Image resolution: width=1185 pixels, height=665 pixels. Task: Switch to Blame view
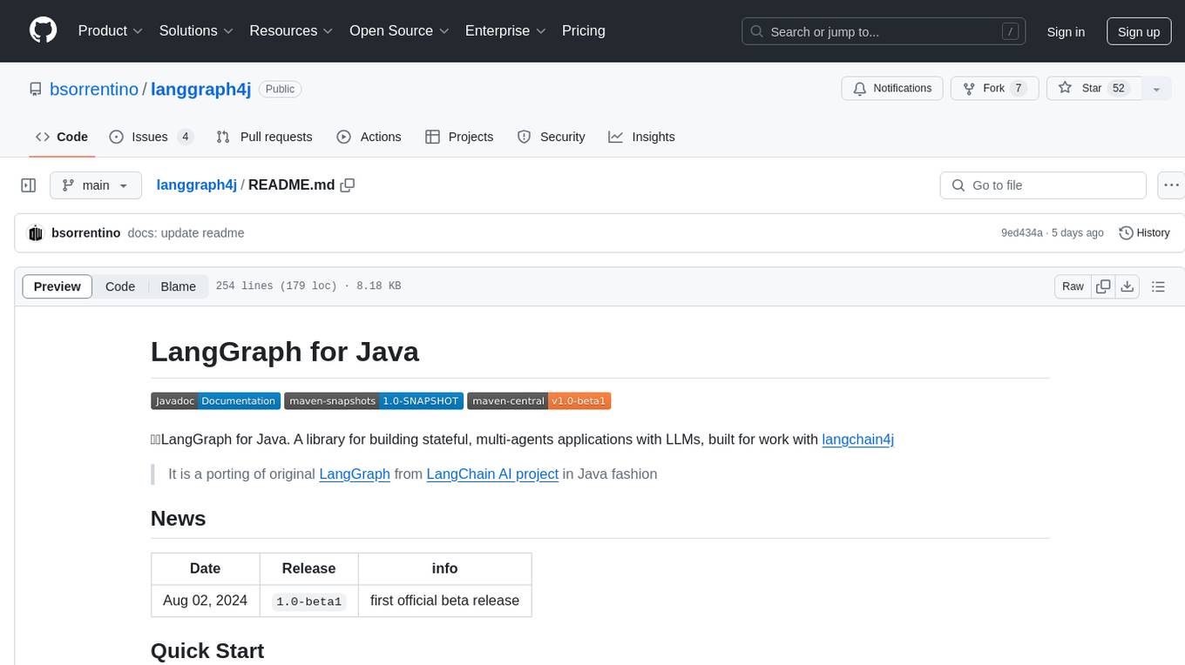click(x=179, y=286)
